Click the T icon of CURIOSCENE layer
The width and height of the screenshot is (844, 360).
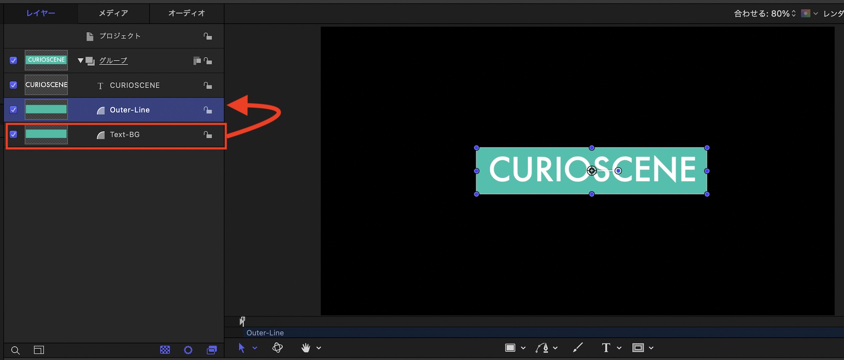tap(100, 86)
